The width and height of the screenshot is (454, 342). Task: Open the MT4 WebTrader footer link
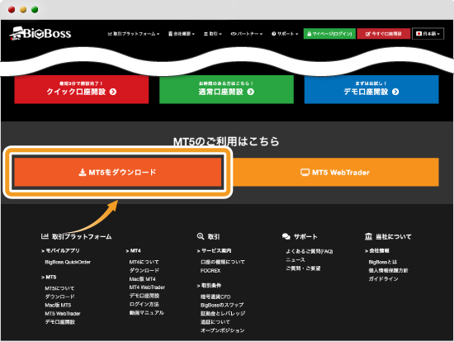[147, 287]
